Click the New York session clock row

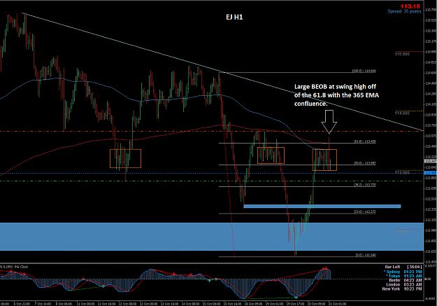pyautogui.click(x=402, y=288)
